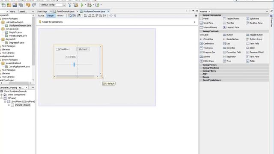Click the second alignment icon in the designer toolbar
Screen dimensions: 274x154
(x=89, y=15)
